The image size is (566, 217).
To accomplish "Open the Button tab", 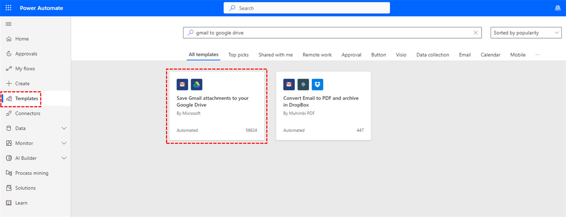I will pos(378,55).
